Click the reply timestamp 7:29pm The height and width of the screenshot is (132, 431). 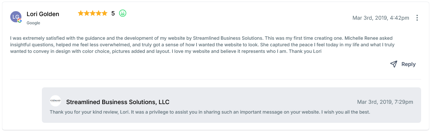coord(385,102)
